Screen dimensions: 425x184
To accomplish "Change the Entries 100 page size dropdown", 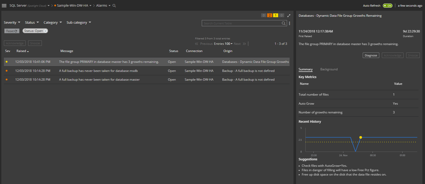I will pyautogui.click(x=223, y=44).
